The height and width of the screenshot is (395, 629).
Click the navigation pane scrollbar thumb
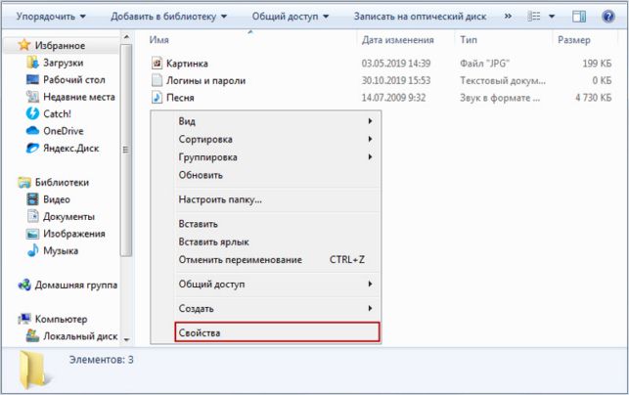pyautogui.click(x=126, y=150)
